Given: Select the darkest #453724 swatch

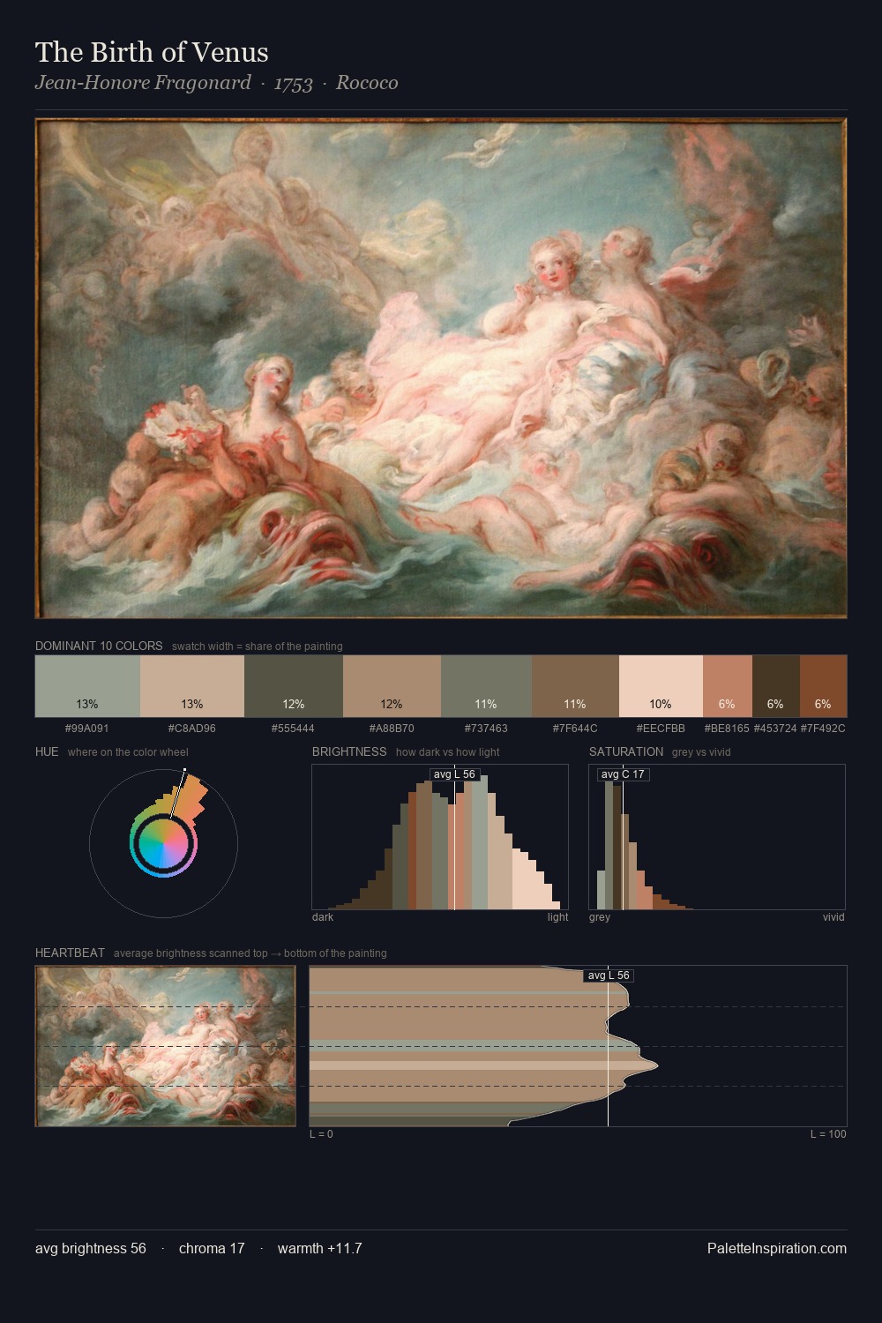Looking at the screenshot, I should 776,686.
